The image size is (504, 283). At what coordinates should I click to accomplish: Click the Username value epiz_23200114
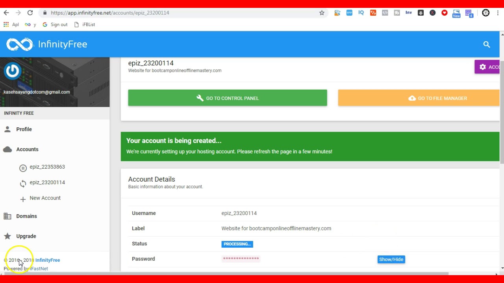point(239,213)
